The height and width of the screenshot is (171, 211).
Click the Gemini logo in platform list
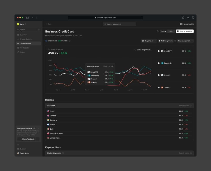point(162,75)
